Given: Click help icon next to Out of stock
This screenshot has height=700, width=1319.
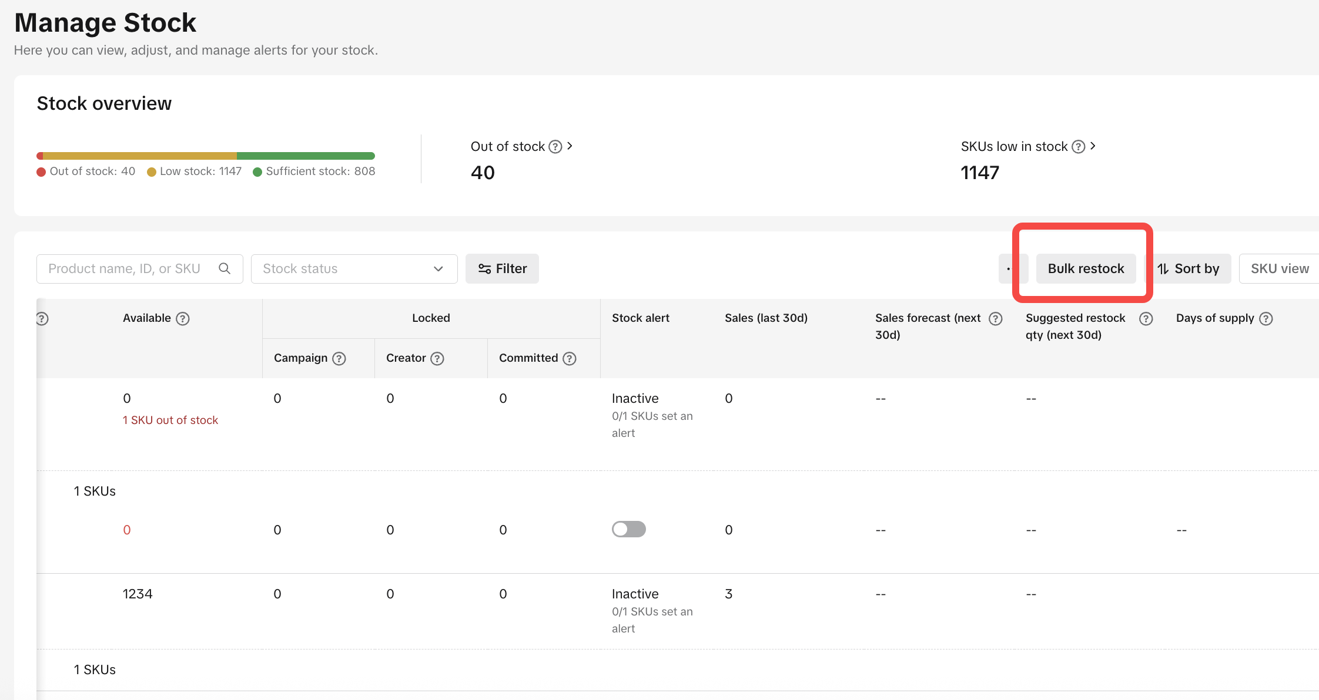Looking at the screenshot, I should (x=555, y=147).
